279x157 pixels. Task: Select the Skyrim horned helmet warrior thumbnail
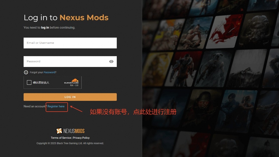pyautogui.click(x=213, y=68)
